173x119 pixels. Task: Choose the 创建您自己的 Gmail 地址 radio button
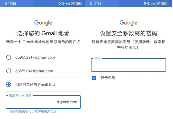tap(9, 85)
